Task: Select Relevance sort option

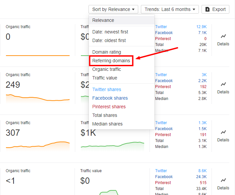Action: [103, 20]
